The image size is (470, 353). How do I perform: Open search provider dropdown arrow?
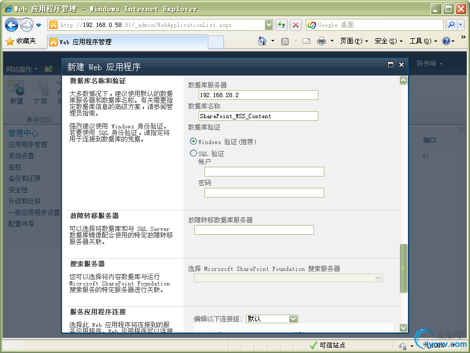(461, 25)
